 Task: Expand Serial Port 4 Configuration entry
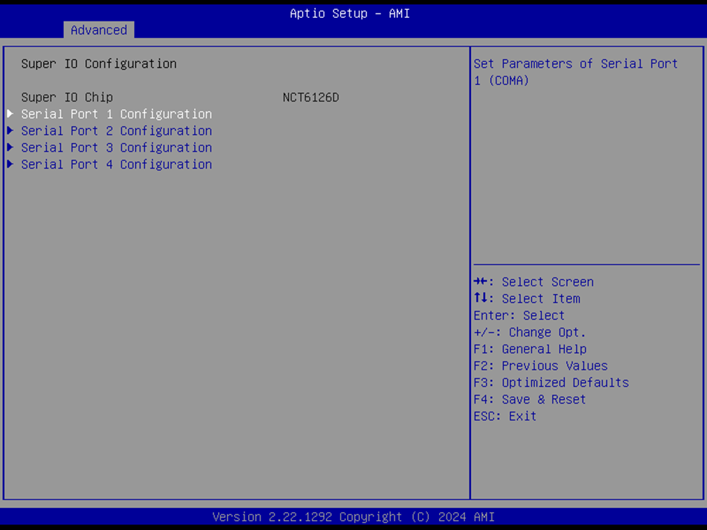point(117,164)
